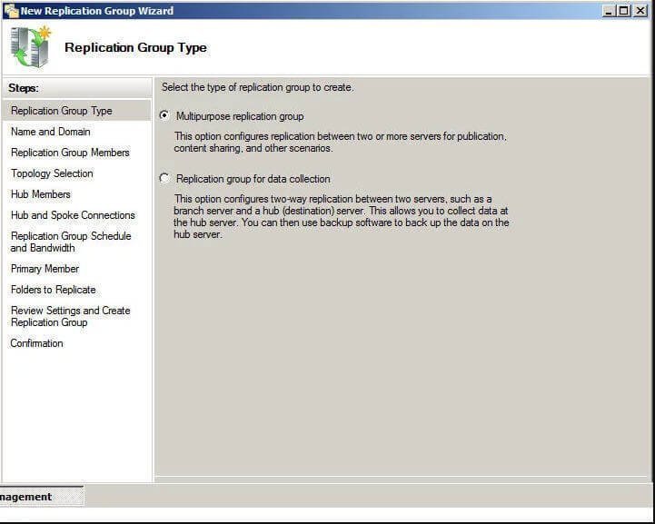The width and height of the screenshot is (655, 524).
Task: Open Replication Group Schedule and Bandwidth step
Action: (x=71, y=242)
